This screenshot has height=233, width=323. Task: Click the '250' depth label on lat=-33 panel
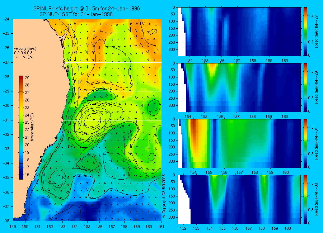click(x=172, y=210)
